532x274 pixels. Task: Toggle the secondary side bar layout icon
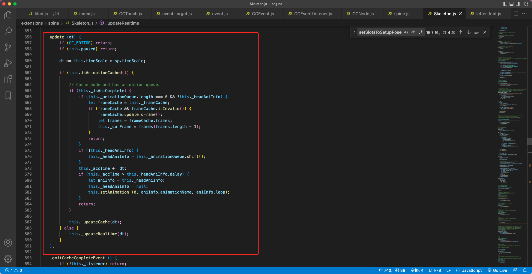pos(518,4)
